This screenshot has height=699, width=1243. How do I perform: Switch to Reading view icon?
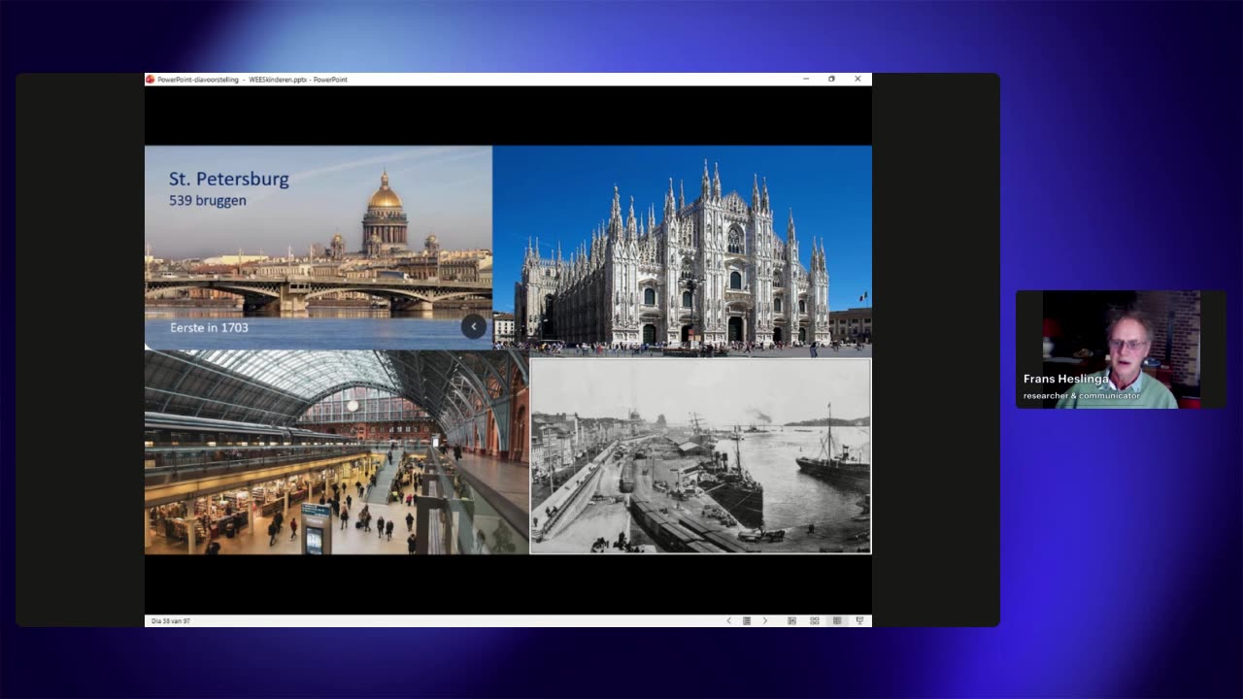pyautogui.click(x=837, y=620)
